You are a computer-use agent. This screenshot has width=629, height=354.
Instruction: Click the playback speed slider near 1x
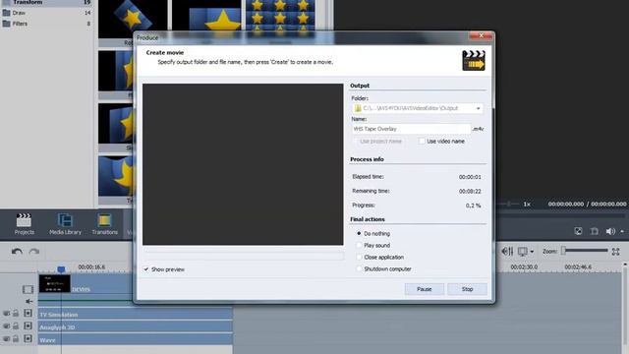point(508,204)
